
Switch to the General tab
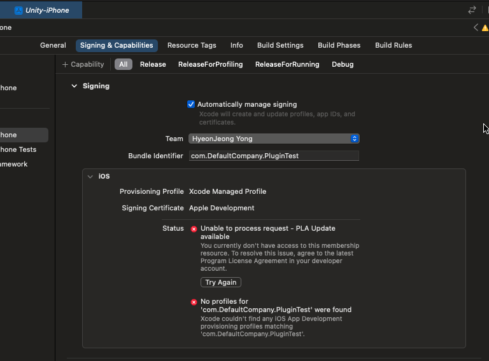(x=53, y=45)
